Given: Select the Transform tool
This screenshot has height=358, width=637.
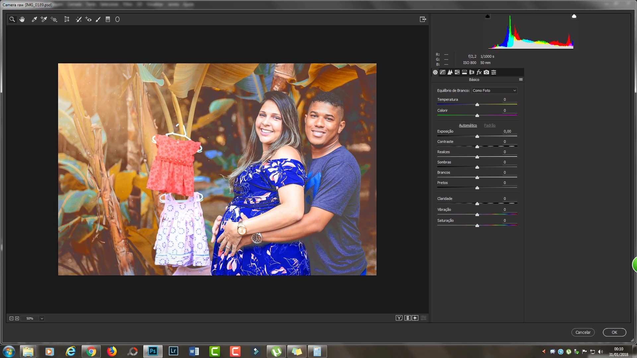Looking at the screenshot, I should (67, 19).
